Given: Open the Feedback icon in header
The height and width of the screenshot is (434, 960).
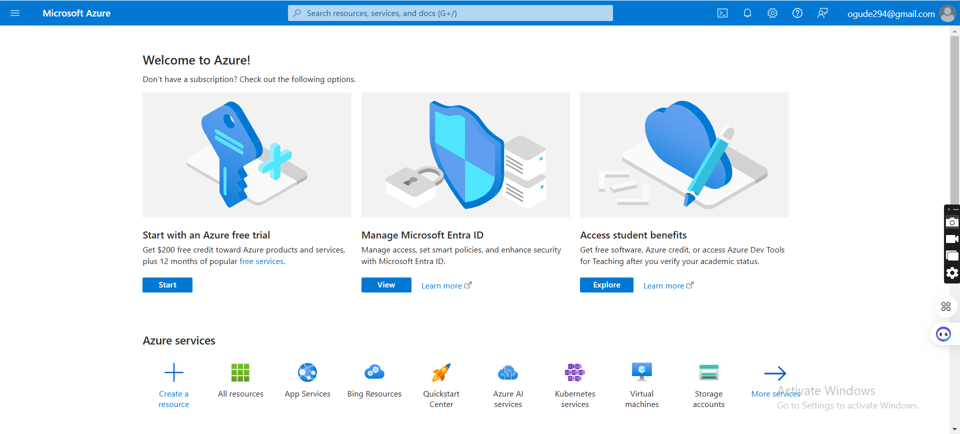Looking at the screenshot, I should 822,13.
